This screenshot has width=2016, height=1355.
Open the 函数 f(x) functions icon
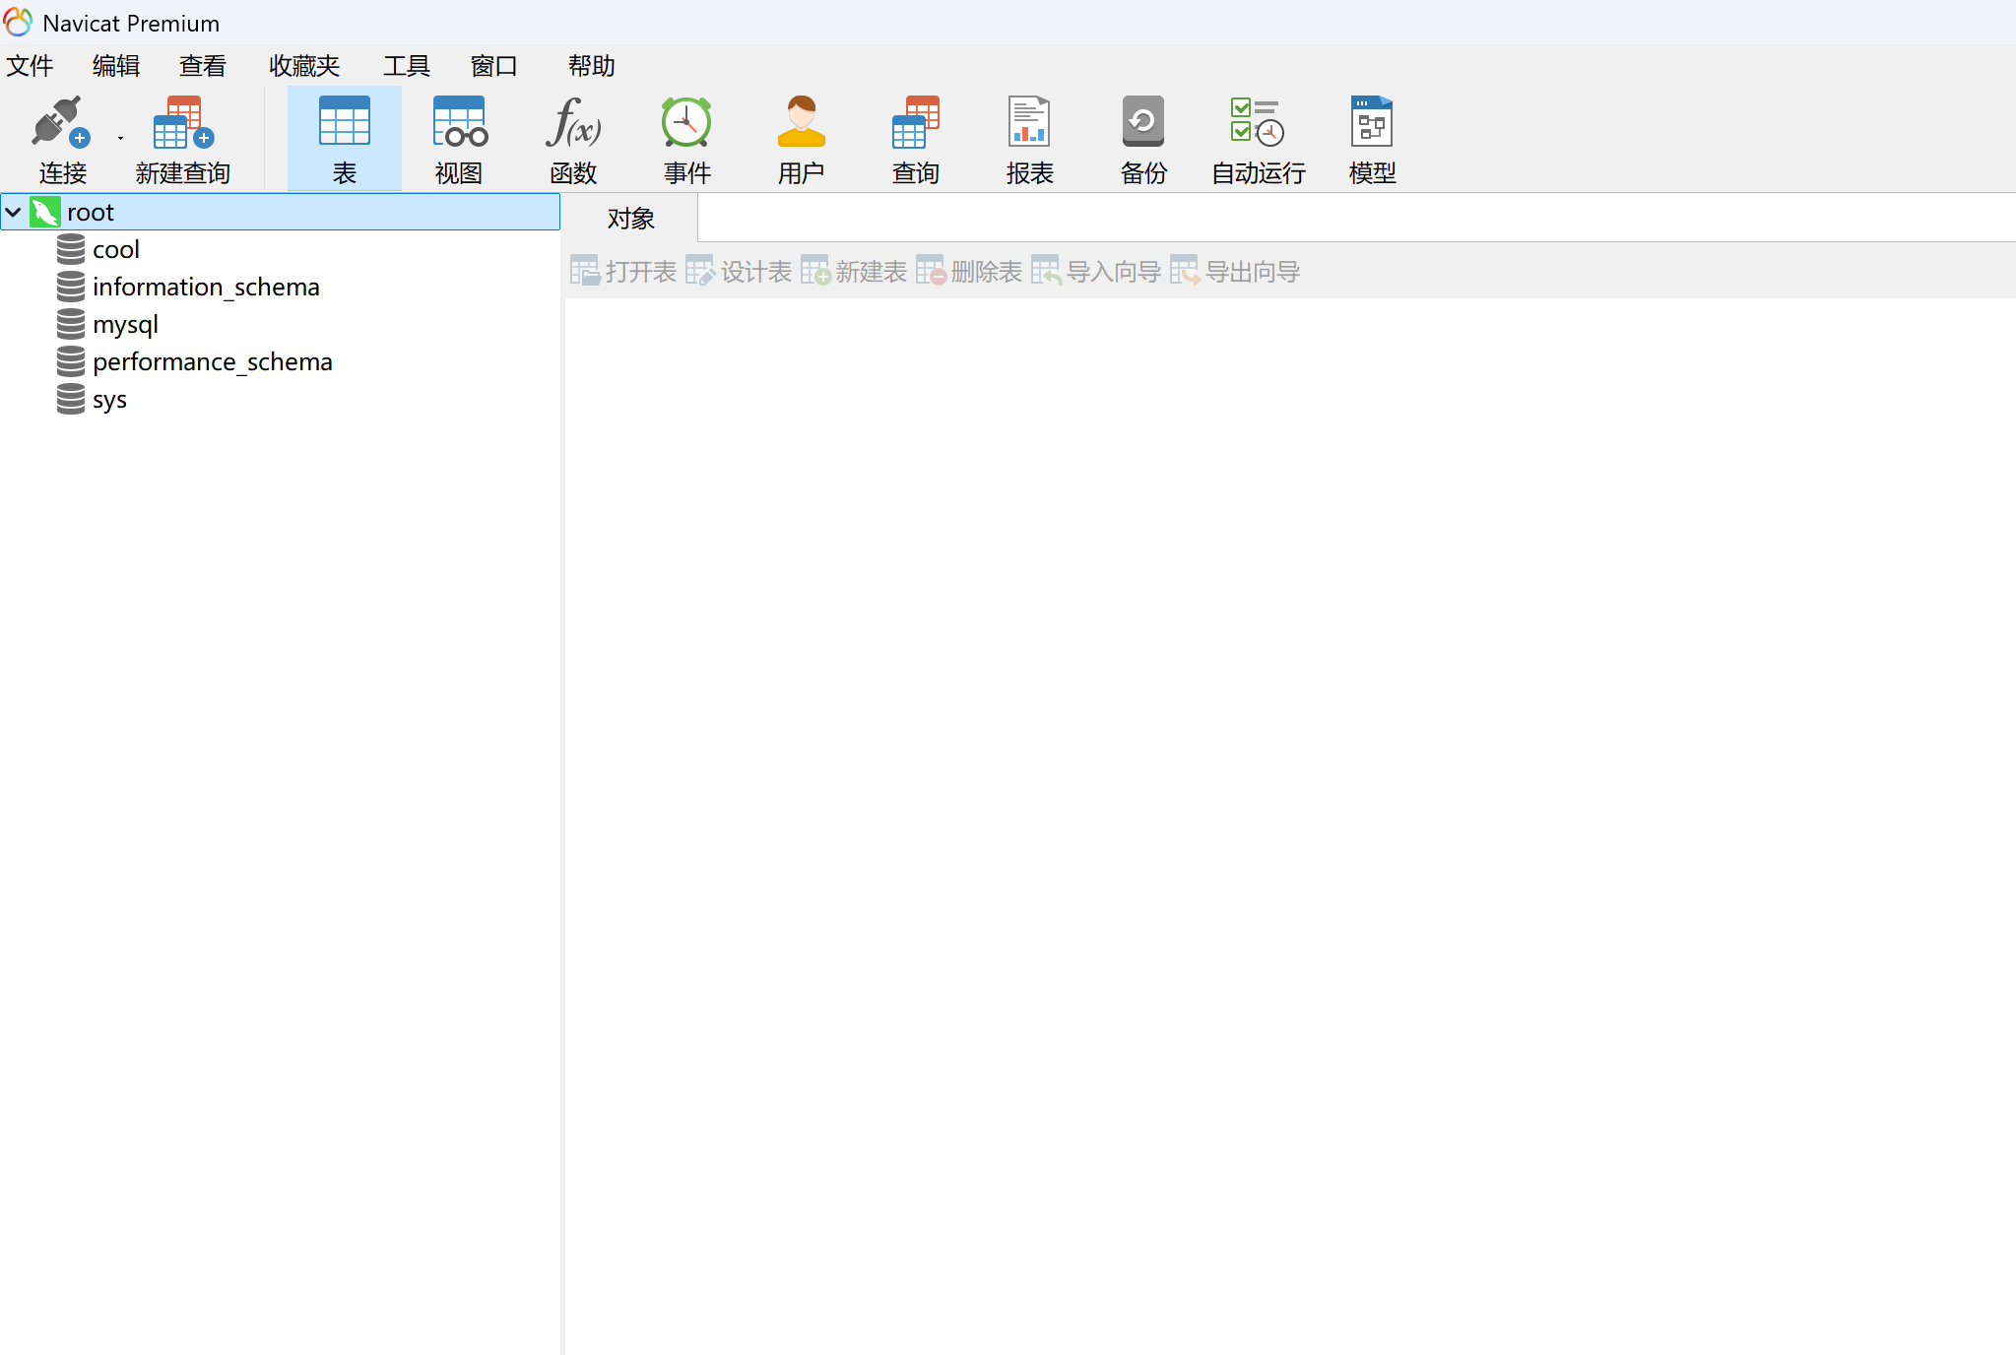point(573,122)
